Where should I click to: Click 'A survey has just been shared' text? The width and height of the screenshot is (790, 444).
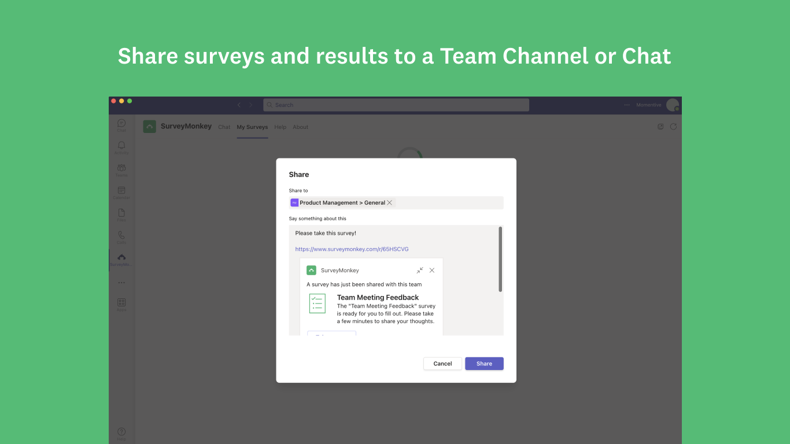pos(364,284)
